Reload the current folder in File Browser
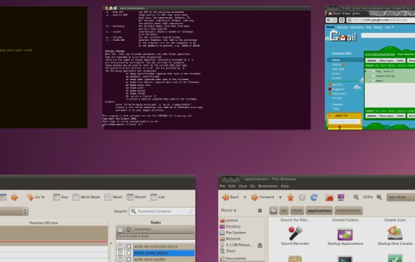The height and width of the screenshot is (262, 415). [x=314, y=197]
